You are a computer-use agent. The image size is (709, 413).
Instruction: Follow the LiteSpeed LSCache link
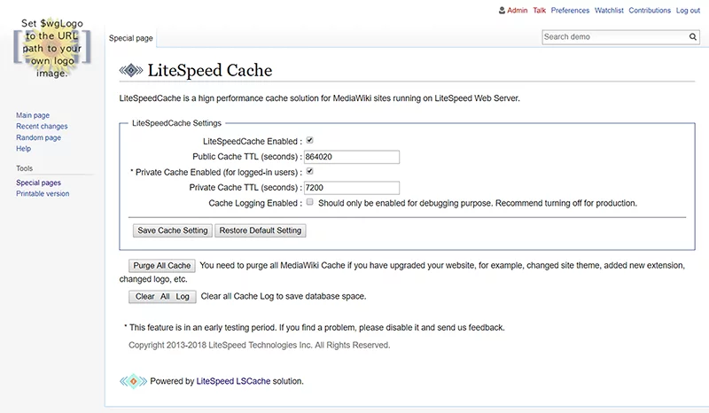pyautogui.click(x=233, y=381)
